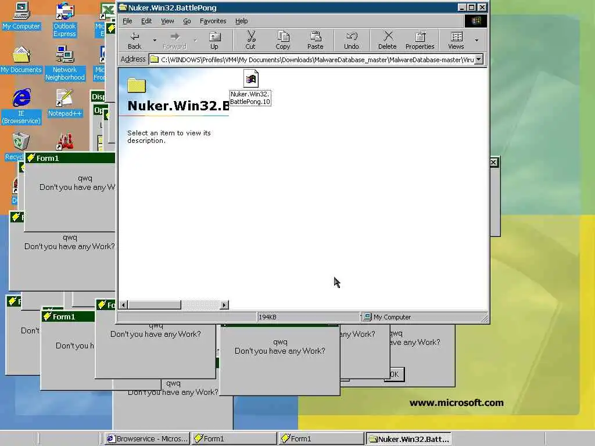595x446 pixels.
Task: Select Network Neighborhood desktop icon
Action: click(65, 63)
